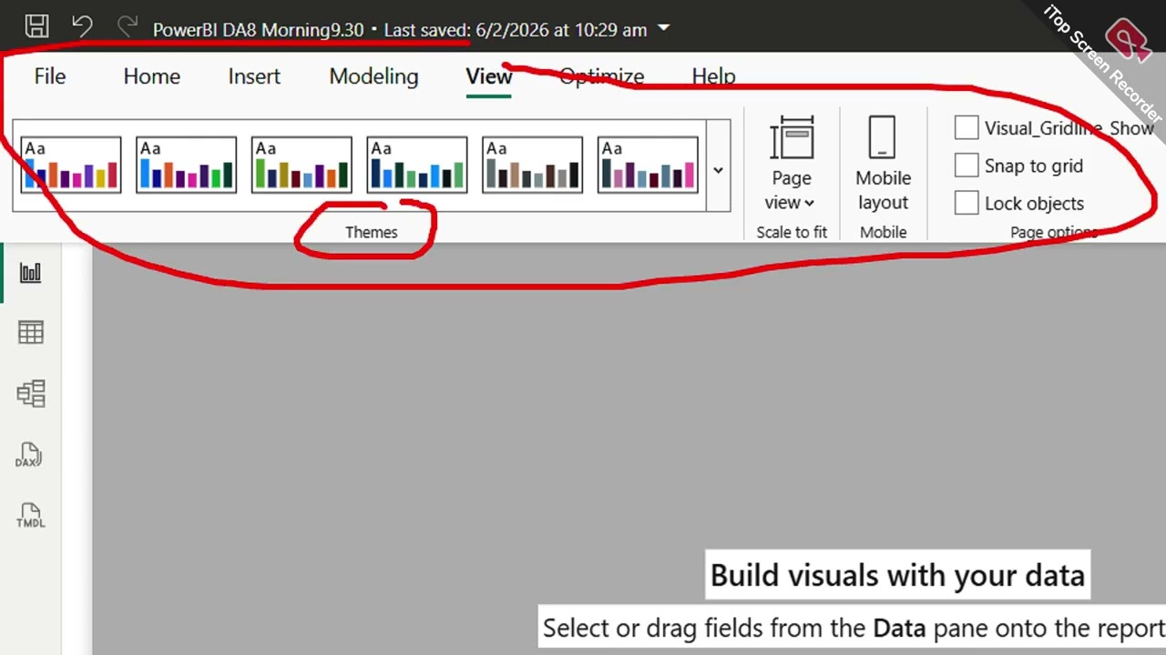
Task: Switch to the Insert tab
Action: click(254, 76)
